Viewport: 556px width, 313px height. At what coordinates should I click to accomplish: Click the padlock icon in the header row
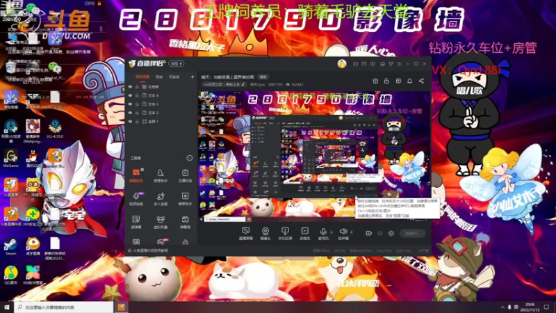pyautogui.click(x=386, y=81)
